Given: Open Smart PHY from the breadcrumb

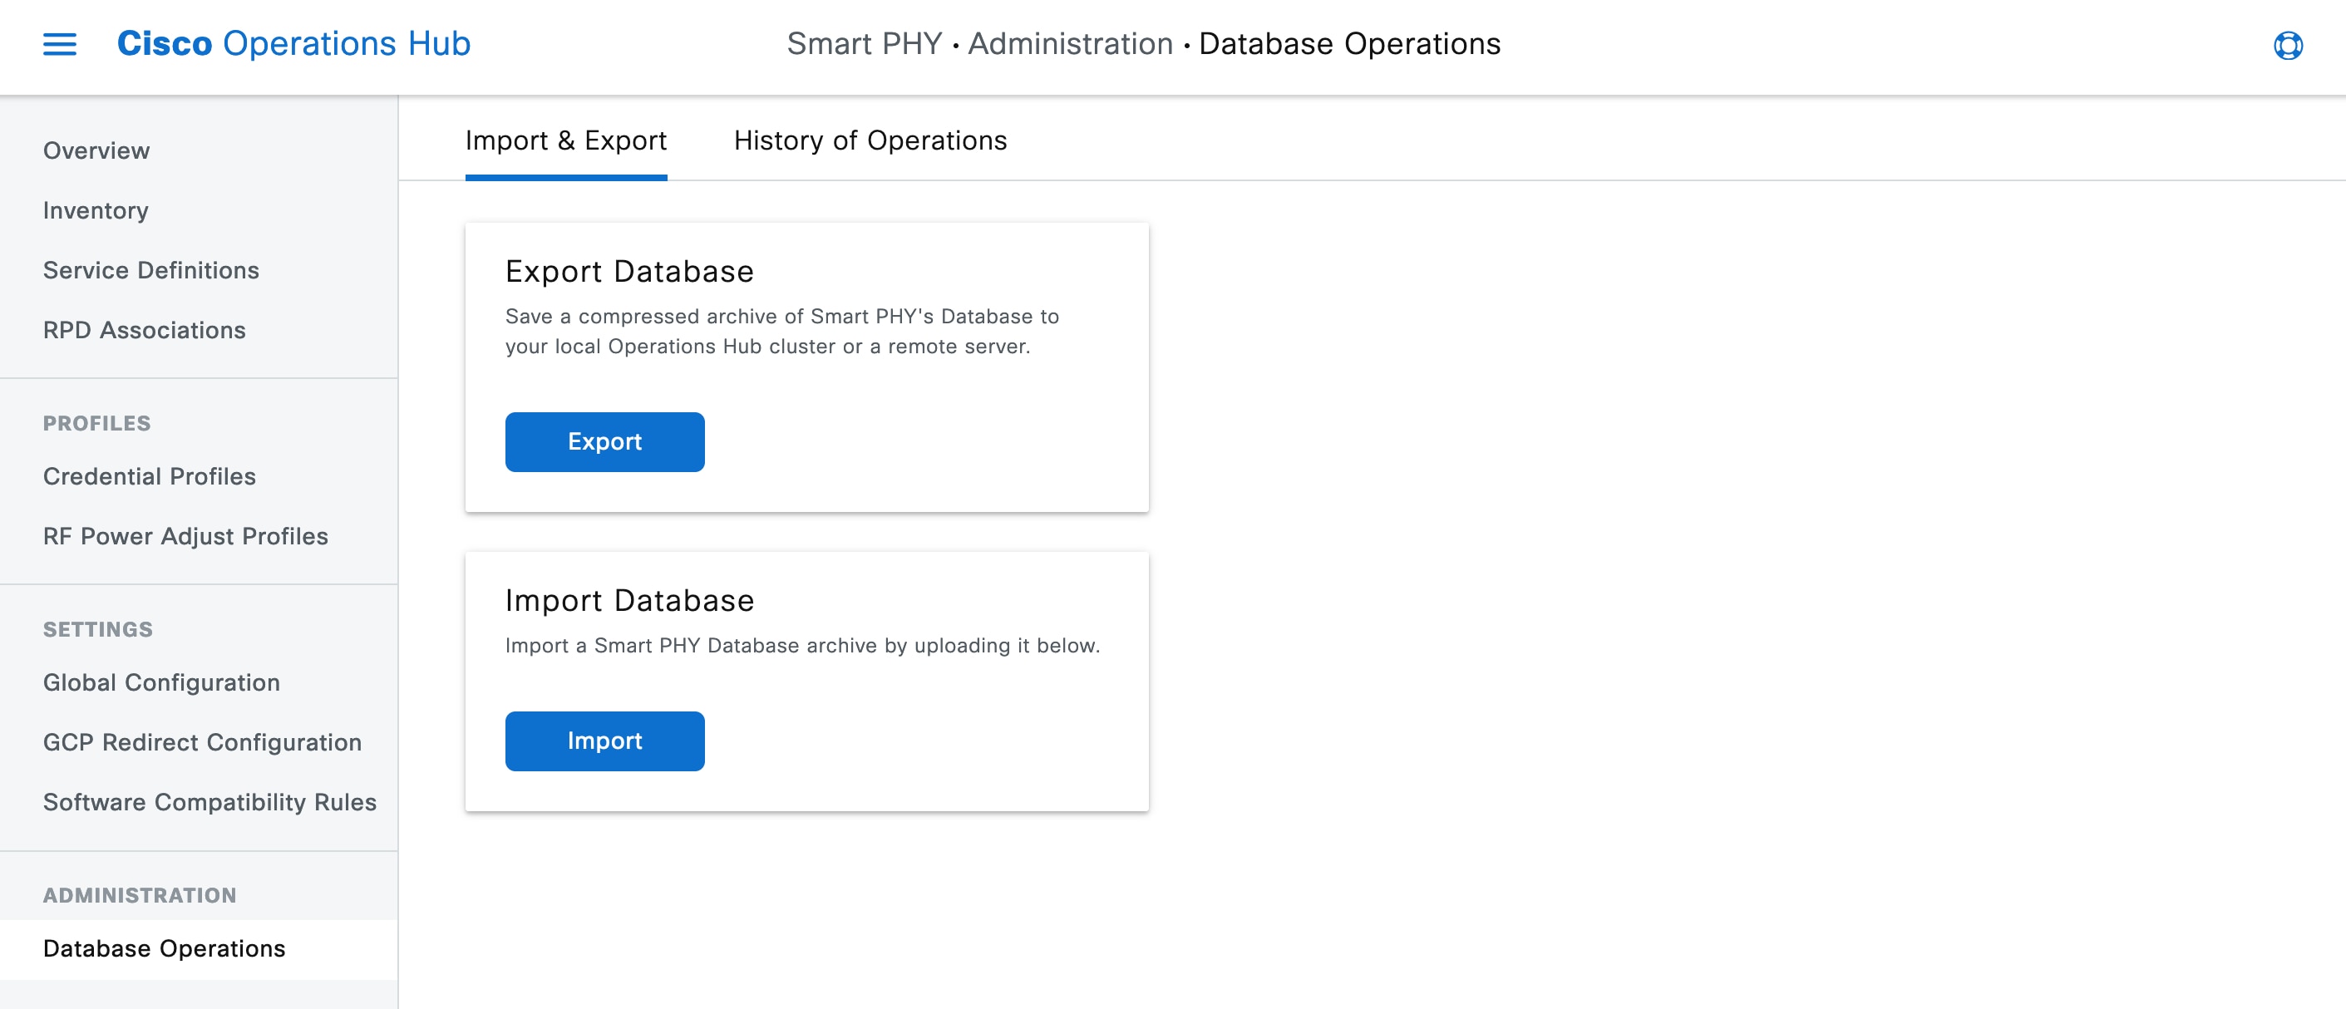Looking at the screenshot, I should point(864,42).
